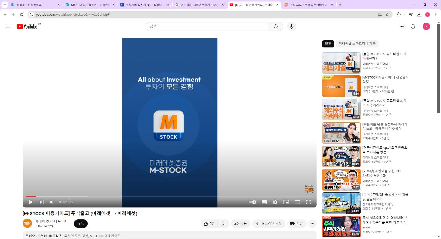Screen dimensions: 441x239
Task: Open the Chrome three-dot menu
Action: click(x=436, y=14)
